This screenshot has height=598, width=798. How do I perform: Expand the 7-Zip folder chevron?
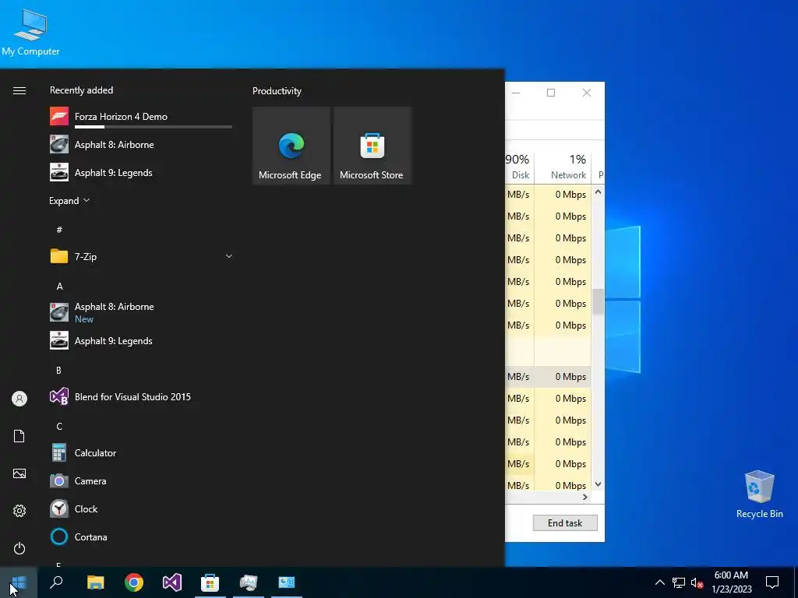tap(229, 256)
